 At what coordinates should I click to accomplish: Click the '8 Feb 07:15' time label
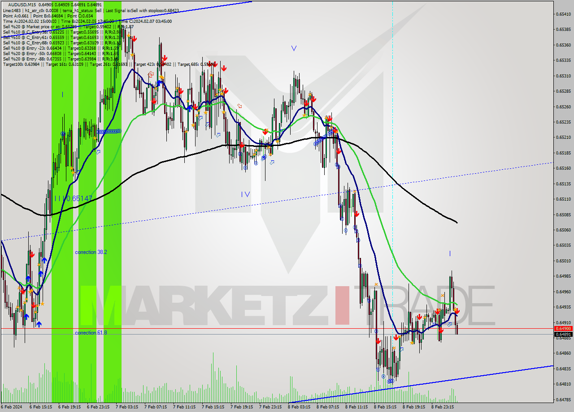click(x=328, y=407)
